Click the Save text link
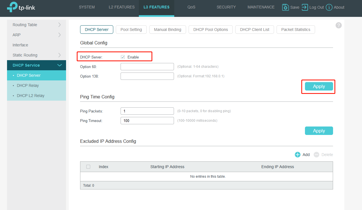The width and height of the screenshot is (362, 210). tap(295, 7)
